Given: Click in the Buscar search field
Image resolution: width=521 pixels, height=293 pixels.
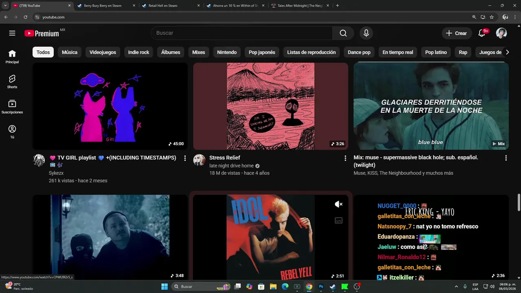Looking at the screenshot, I should (242, 33).
